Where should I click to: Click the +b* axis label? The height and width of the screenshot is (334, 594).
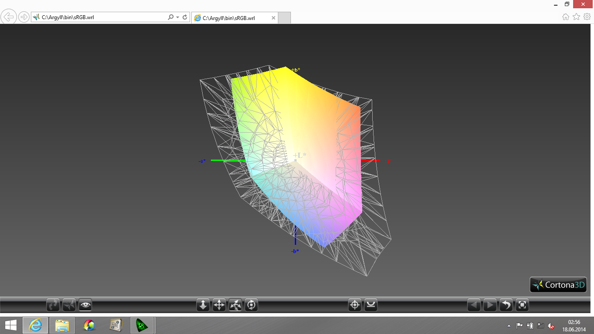[296, 70]
